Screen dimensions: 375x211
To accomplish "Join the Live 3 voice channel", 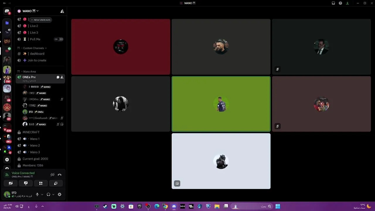I will pyautogui.click(x=40, y=33).
